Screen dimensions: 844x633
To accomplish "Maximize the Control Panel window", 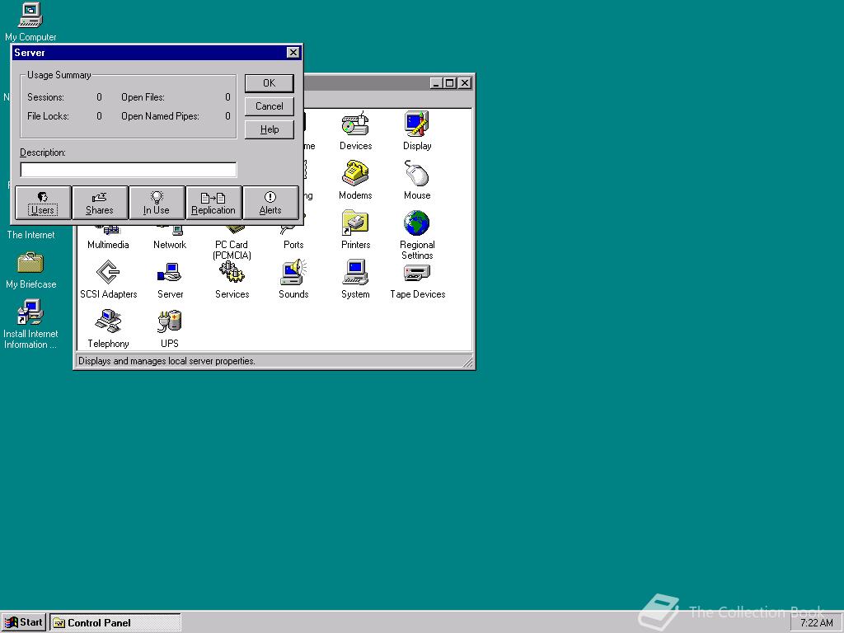I will pos(449,83).
